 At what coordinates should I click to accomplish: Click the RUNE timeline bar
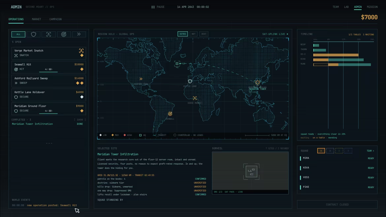coord(342,65)
